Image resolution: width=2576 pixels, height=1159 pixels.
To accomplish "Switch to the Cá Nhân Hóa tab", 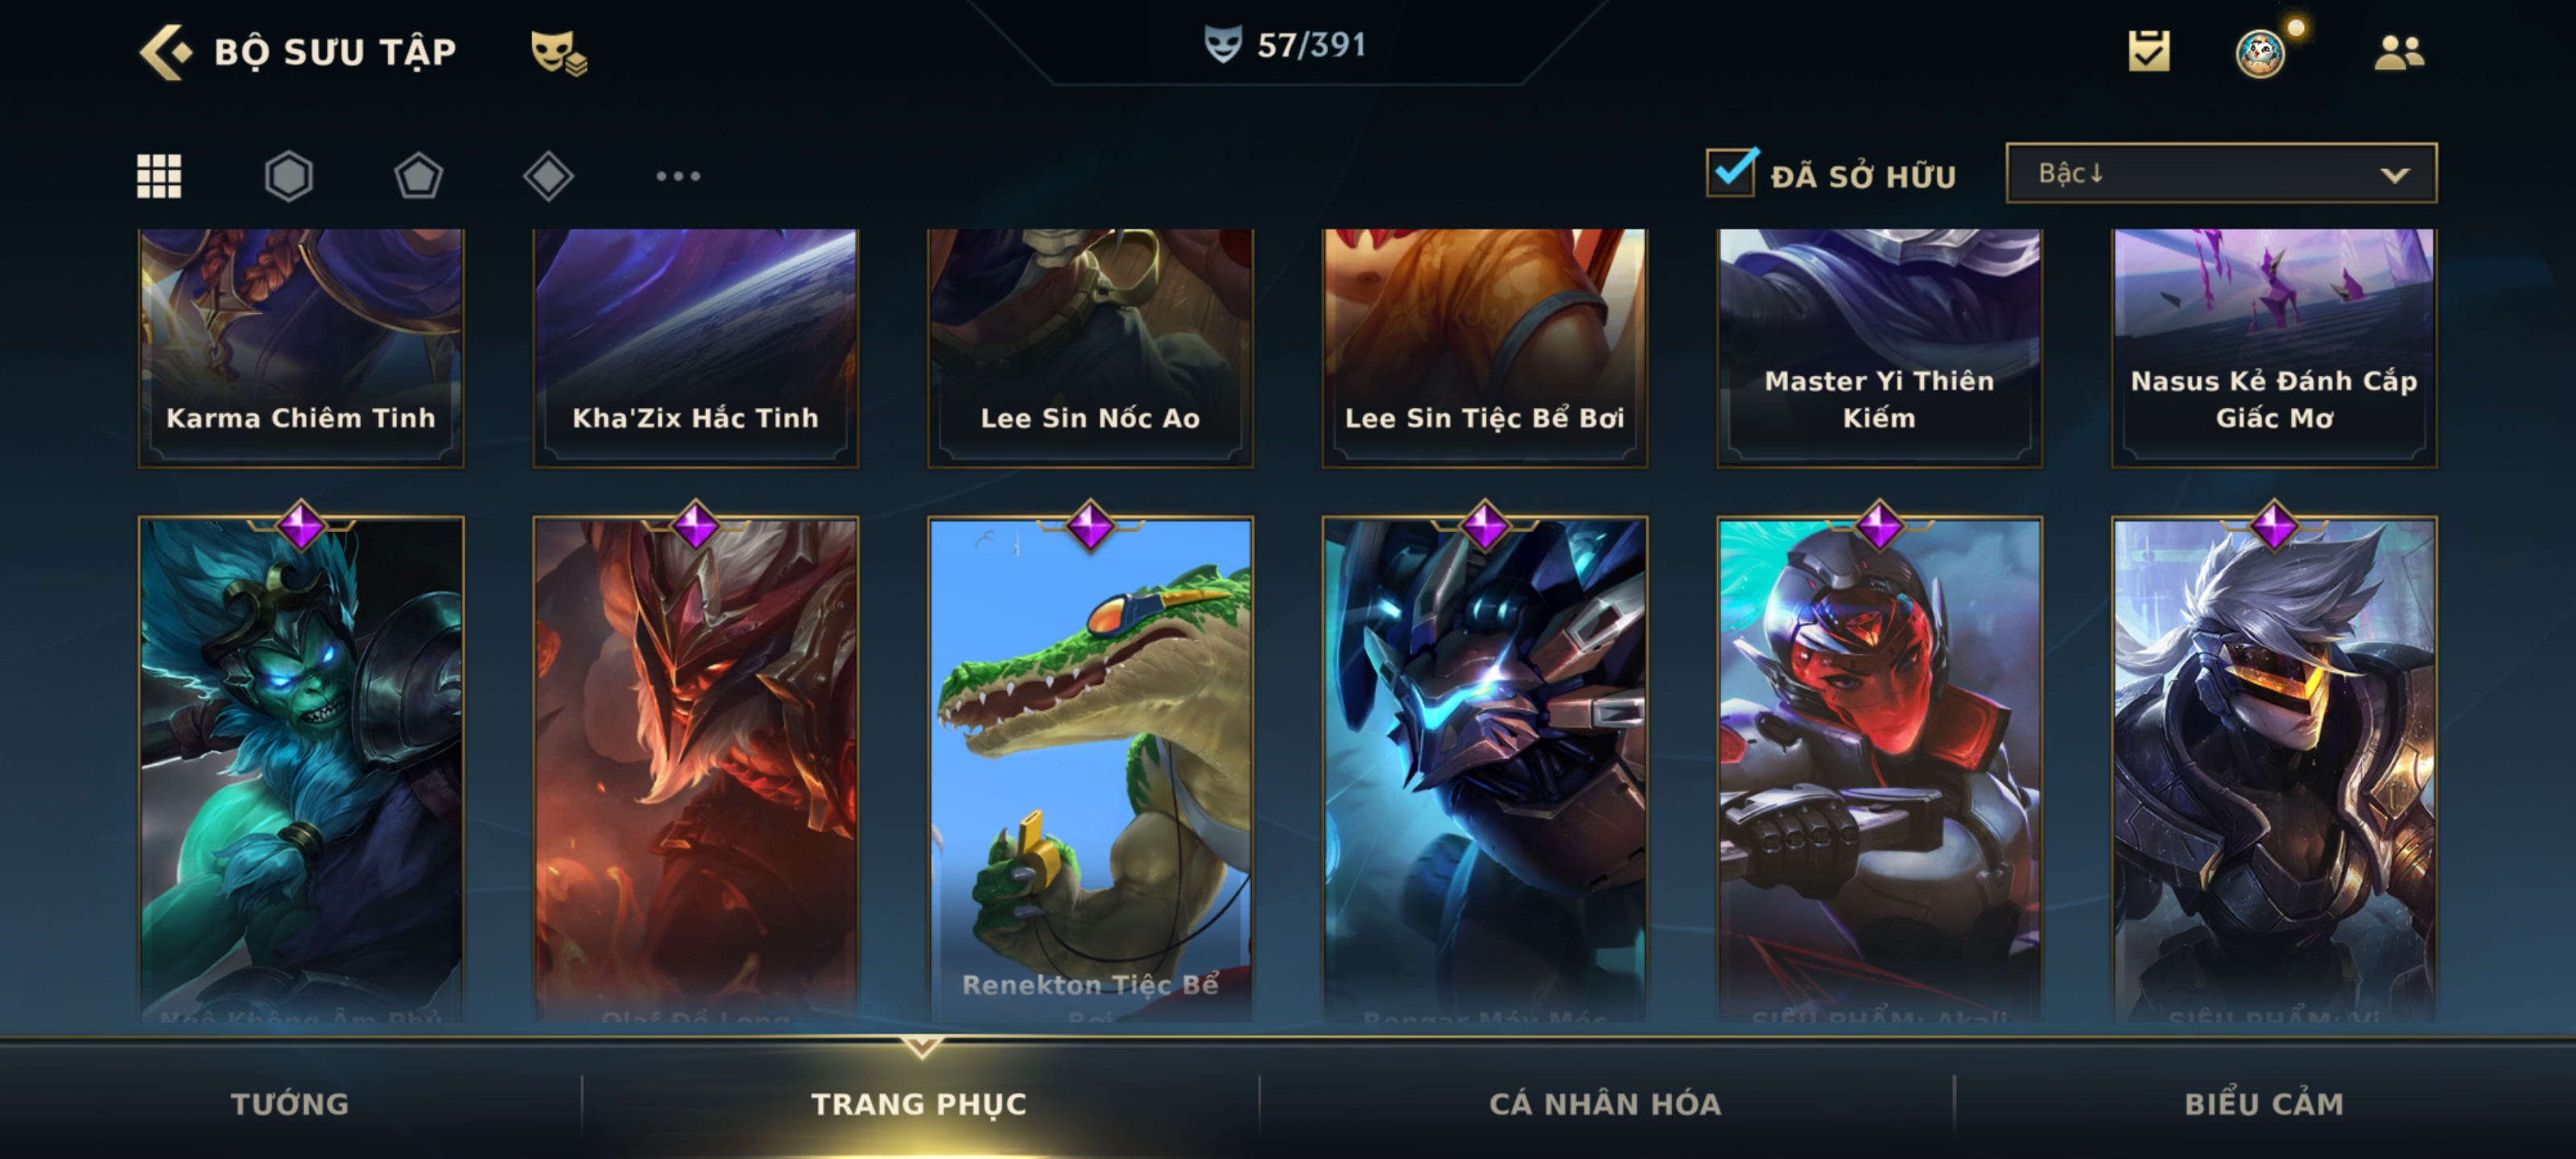I will point(1605,1104).
